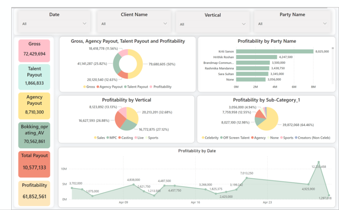Open the Vertical slicer dropdown chevron

tap(244, 24)
